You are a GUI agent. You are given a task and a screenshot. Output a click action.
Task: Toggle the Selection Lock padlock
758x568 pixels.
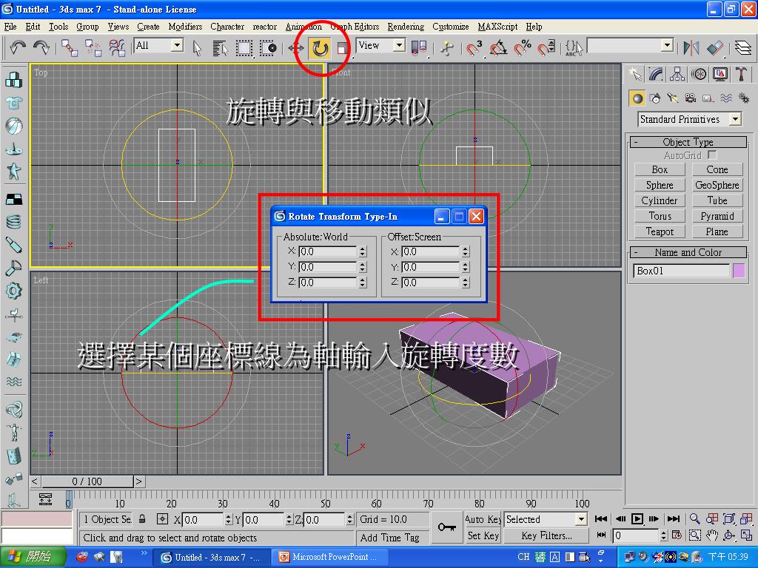pyautogui.click(x=142, y=519)
